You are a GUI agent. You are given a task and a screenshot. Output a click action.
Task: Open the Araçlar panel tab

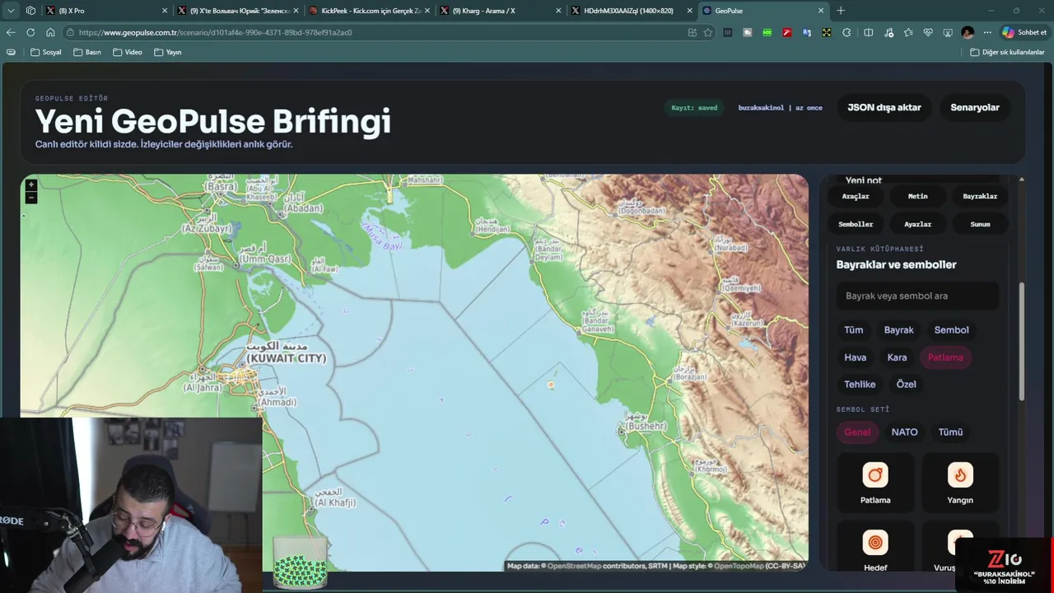[856, 196]
